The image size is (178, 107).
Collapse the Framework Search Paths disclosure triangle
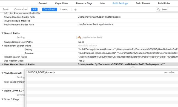click(x=2, y=46)
